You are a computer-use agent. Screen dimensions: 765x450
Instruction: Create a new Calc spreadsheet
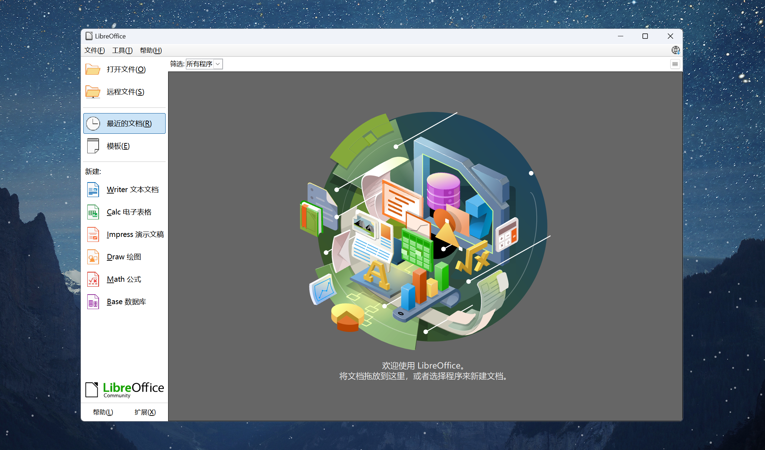click(x=129, y=212)
